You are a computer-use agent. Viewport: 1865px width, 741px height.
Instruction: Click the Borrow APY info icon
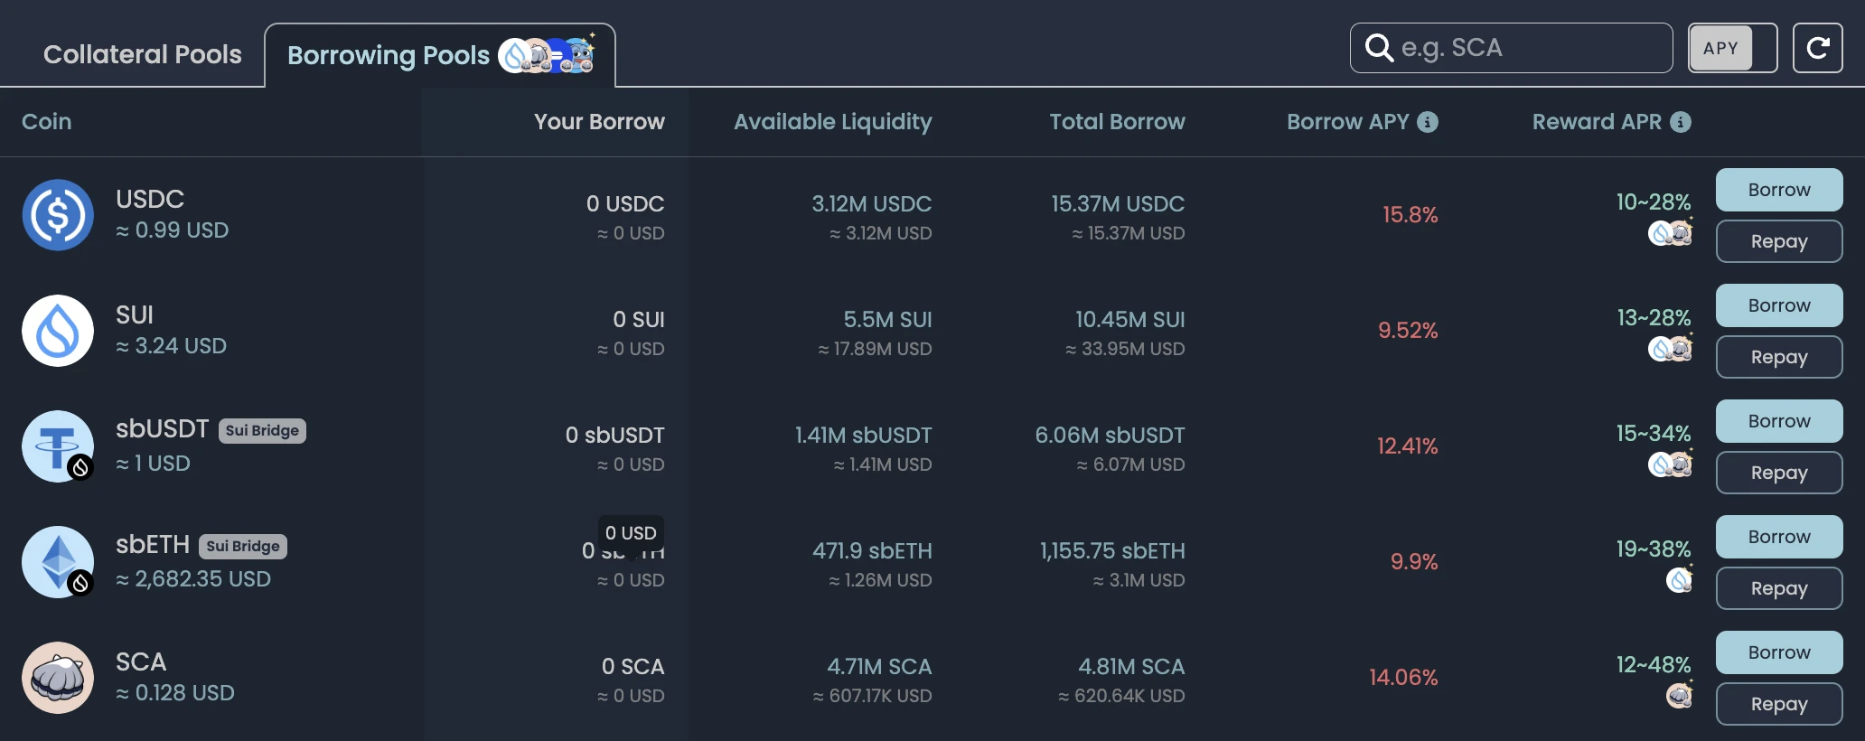click(1428, 122)
